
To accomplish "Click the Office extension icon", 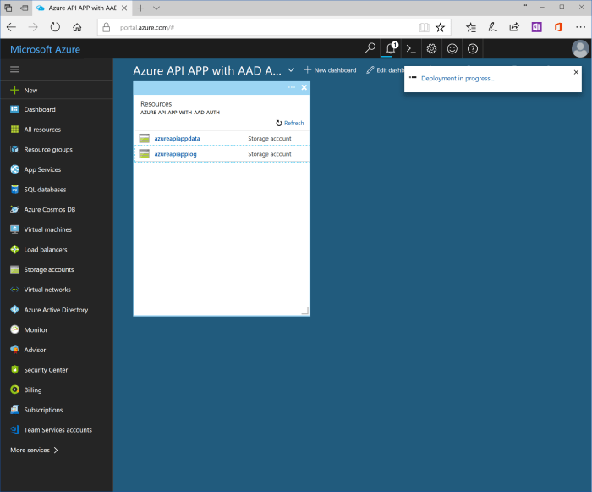I will tap(558, 27).
